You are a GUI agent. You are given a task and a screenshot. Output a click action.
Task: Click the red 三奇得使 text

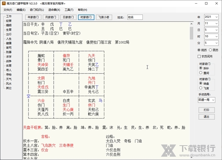point(66,146)
